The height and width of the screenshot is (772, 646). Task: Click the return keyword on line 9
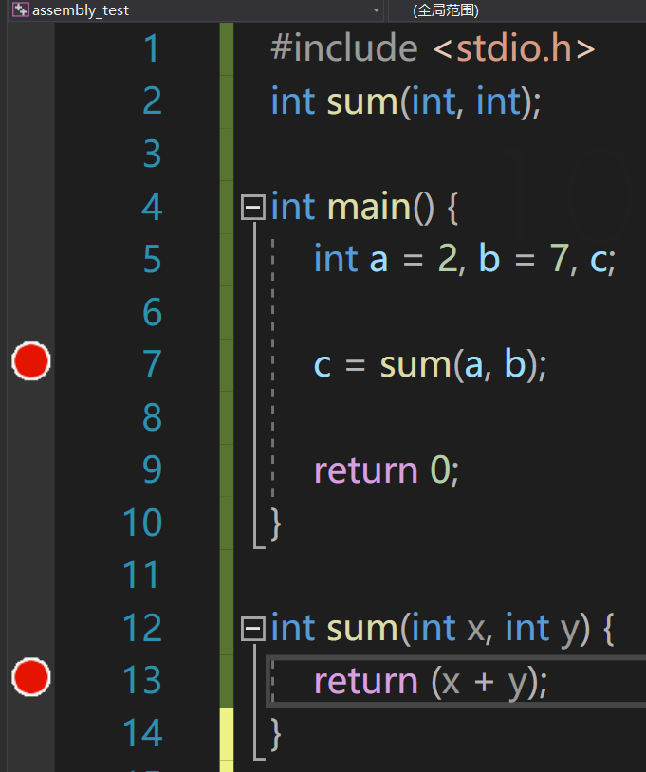tap(365, 470)
